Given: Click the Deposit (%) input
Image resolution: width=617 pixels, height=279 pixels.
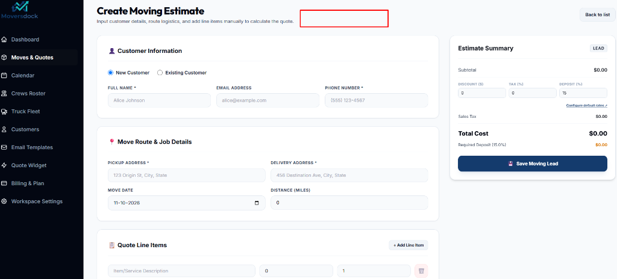Looking at the screenshot, I should tap(583, 93).
